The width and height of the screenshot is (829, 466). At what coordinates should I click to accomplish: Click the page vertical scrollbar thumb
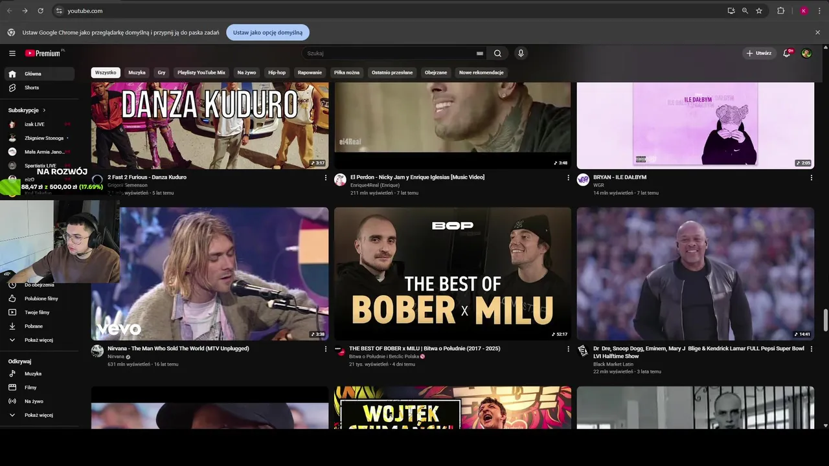[825, 320]
